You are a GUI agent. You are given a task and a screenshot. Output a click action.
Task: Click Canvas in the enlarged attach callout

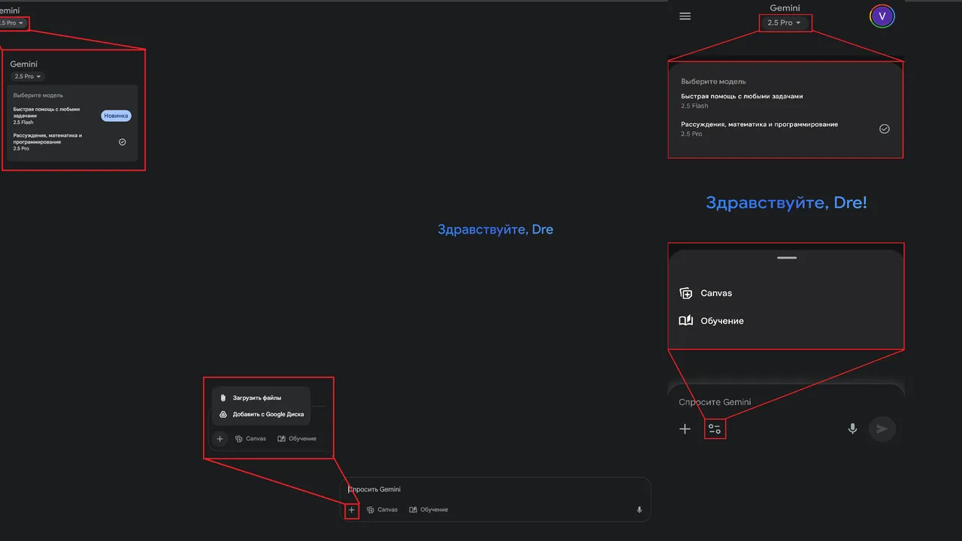coord(251,438)
